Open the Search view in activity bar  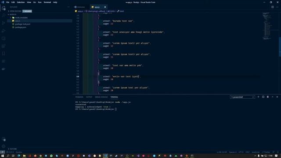[4, 15]
